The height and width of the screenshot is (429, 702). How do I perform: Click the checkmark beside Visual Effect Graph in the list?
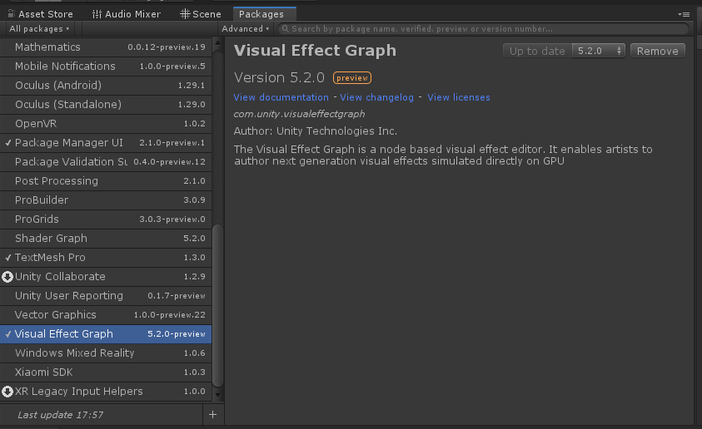(7, 334)
